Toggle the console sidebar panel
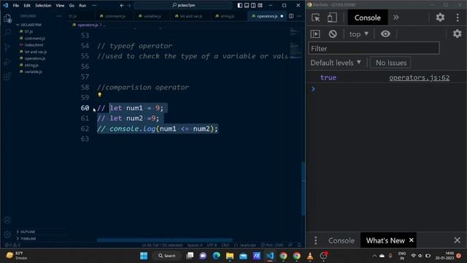467x263 pixels. click(315, 34)
